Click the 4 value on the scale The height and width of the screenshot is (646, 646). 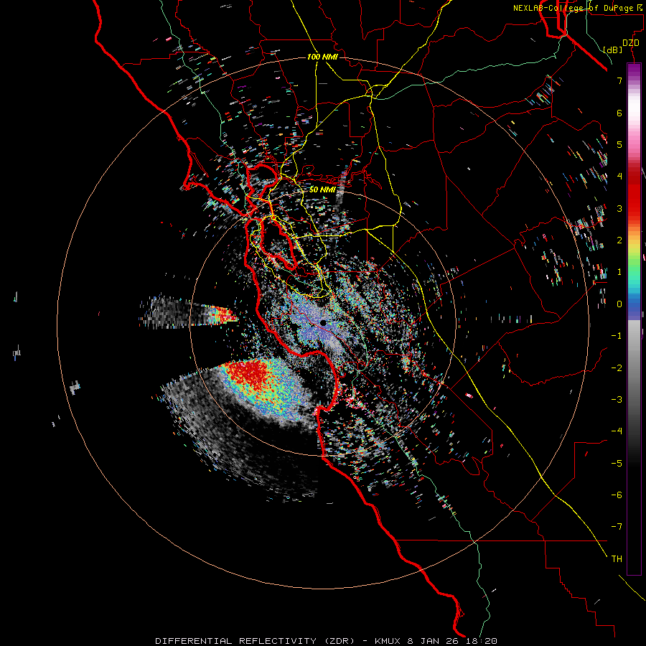coord(619,177)
